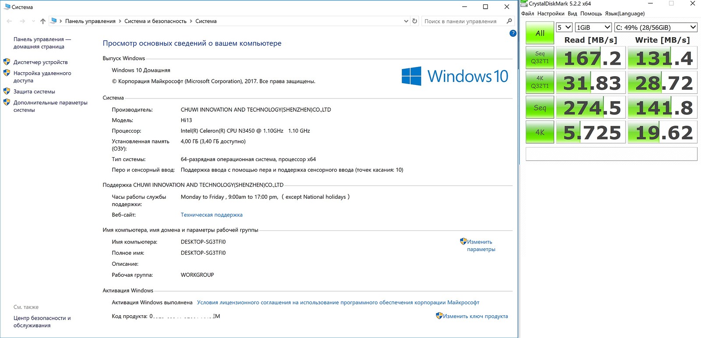Click Изменить параметры link
This screenshot has width=701, height=338.
tap(481, 245)
